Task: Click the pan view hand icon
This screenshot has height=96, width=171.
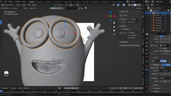Action: (114, 27)
